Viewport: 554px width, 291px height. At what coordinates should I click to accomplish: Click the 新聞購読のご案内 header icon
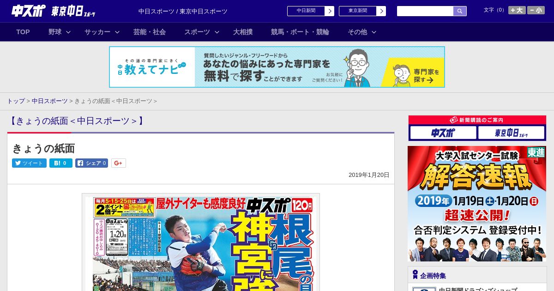coord(454,120)
